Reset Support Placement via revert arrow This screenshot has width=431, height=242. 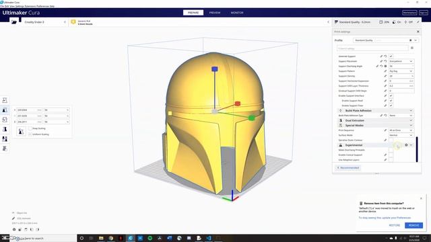tap(385, 61)
